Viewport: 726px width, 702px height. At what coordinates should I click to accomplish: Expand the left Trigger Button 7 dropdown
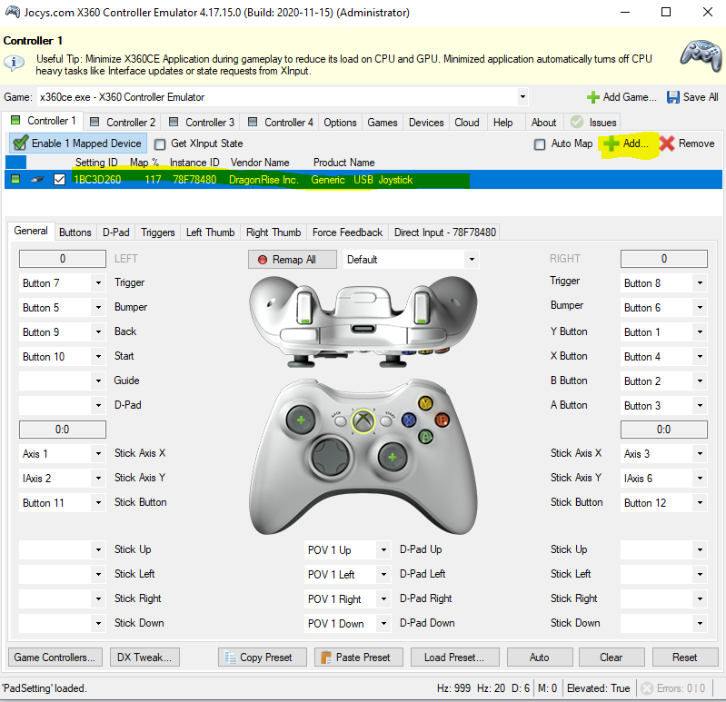pyautogui.click(x=98, y=282)
